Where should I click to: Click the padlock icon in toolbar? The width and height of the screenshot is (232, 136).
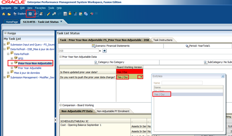70,13
